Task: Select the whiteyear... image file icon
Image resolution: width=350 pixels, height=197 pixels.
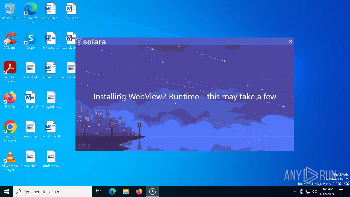Action: tap(69, 71)
